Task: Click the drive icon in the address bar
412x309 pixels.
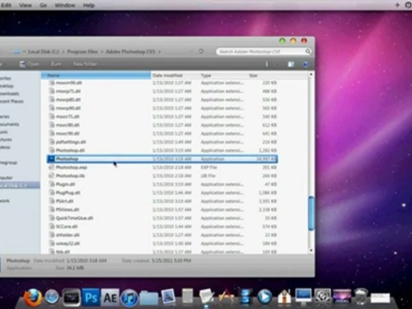Action: (17, 51)
